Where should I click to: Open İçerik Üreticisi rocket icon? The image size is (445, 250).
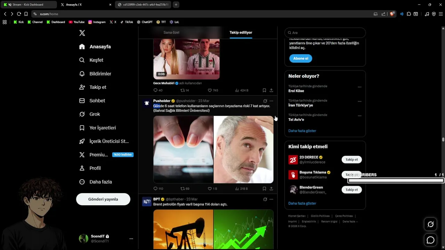(82, 141)
